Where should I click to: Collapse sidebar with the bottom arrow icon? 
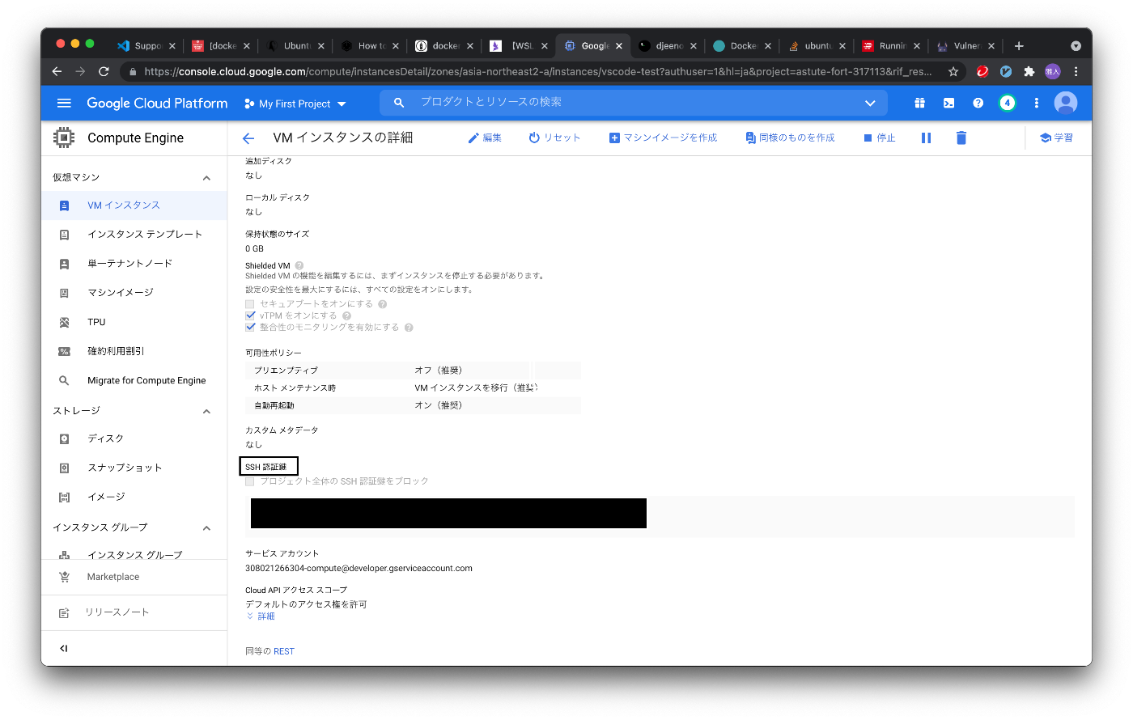click(64, 648)
